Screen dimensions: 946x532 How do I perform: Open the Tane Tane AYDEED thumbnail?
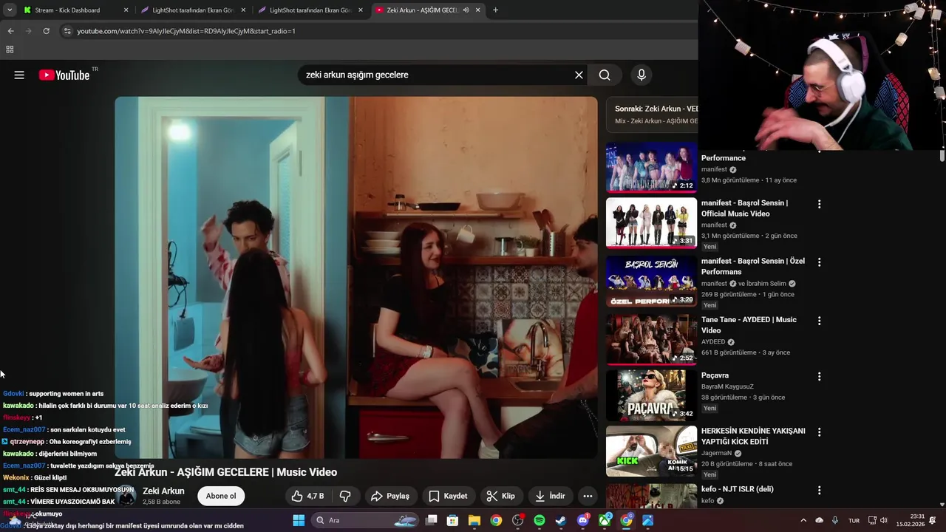[651, 339]
